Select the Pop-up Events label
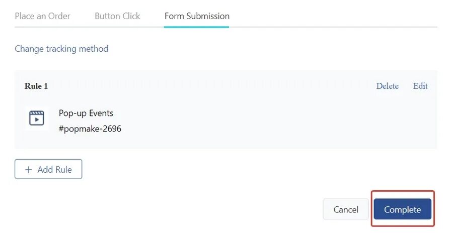The image size is (453, 240). coord(86,113)
